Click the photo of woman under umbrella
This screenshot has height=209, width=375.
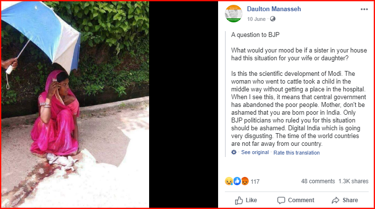tap(75, 104)
